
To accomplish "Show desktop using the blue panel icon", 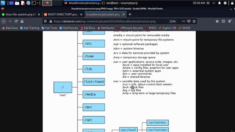I will pyautogui.click(x=11, y=3).
